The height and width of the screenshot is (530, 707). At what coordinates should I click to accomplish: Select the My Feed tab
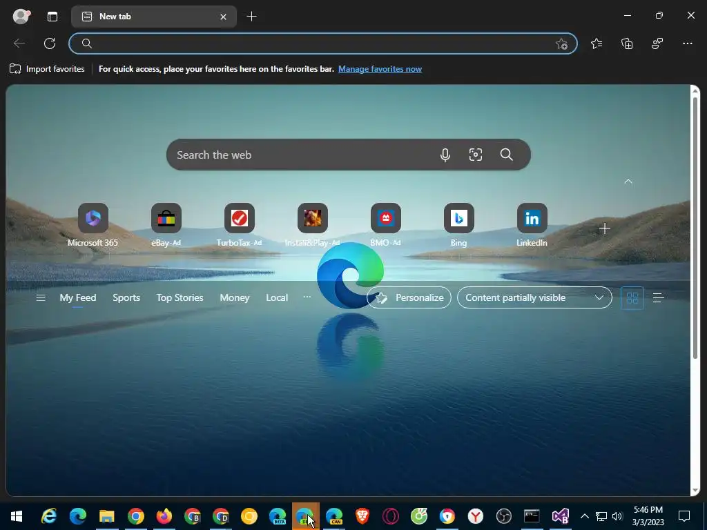(77, 298)
